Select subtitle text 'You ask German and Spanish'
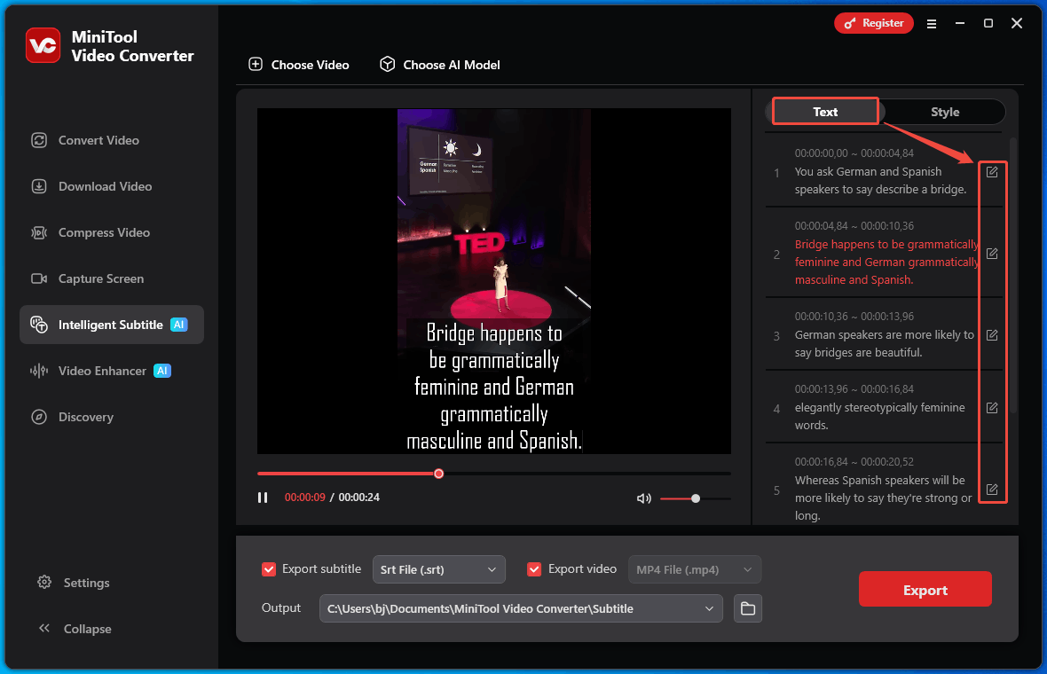 point(868,171)
